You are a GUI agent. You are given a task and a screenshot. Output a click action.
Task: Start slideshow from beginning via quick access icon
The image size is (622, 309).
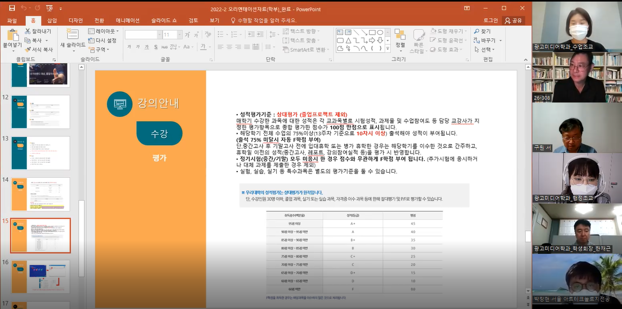50,8
